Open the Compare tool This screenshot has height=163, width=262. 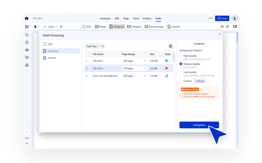coord(134,26)
